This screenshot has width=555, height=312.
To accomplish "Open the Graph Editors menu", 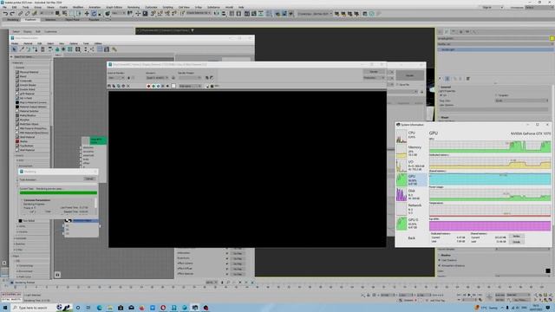I will (x=114, y=7).
